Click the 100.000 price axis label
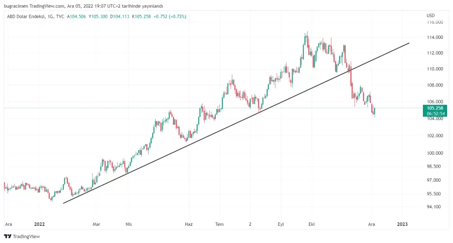453x243 pixels. (435, 153)
